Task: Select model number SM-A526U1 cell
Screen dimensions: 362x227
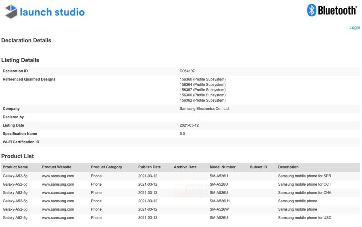Action: coord(220,201)
